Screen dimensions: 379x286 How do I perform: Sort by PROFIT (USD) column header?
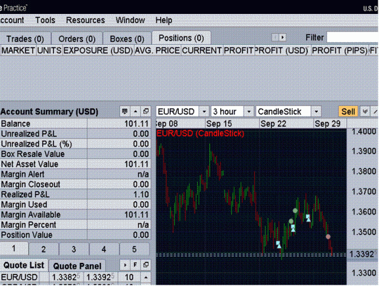282,50
